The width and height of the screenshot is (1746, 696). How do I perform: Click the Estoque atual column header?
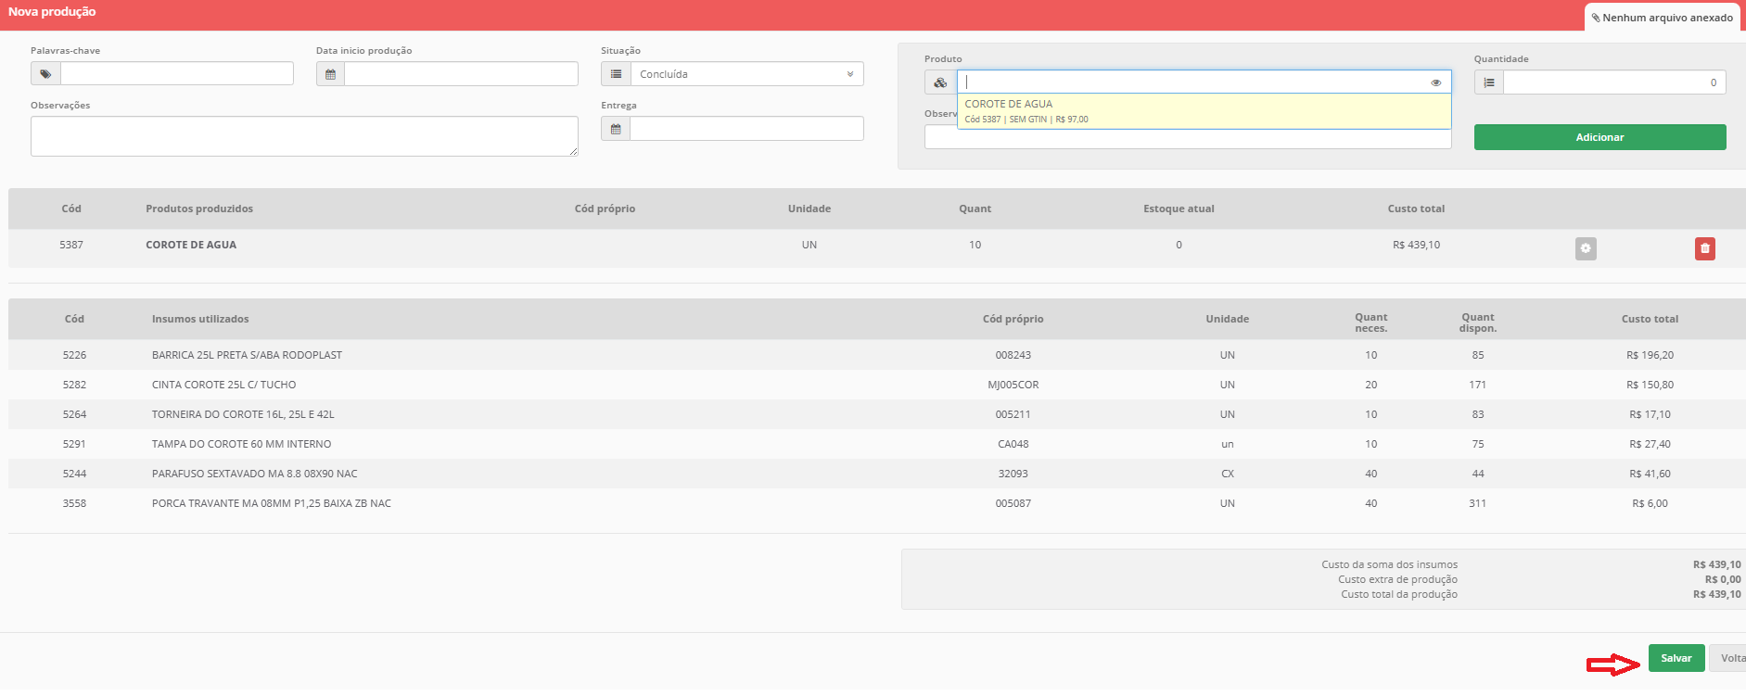1179,209
